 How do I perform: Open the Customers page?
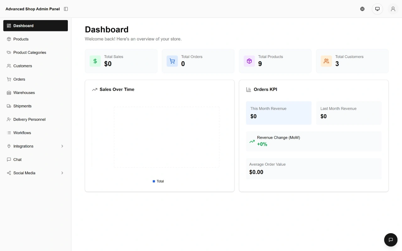(x=35, y=66)
